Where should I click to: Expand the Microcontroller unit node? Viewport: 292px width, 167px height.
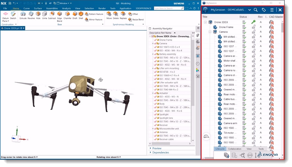153,129
